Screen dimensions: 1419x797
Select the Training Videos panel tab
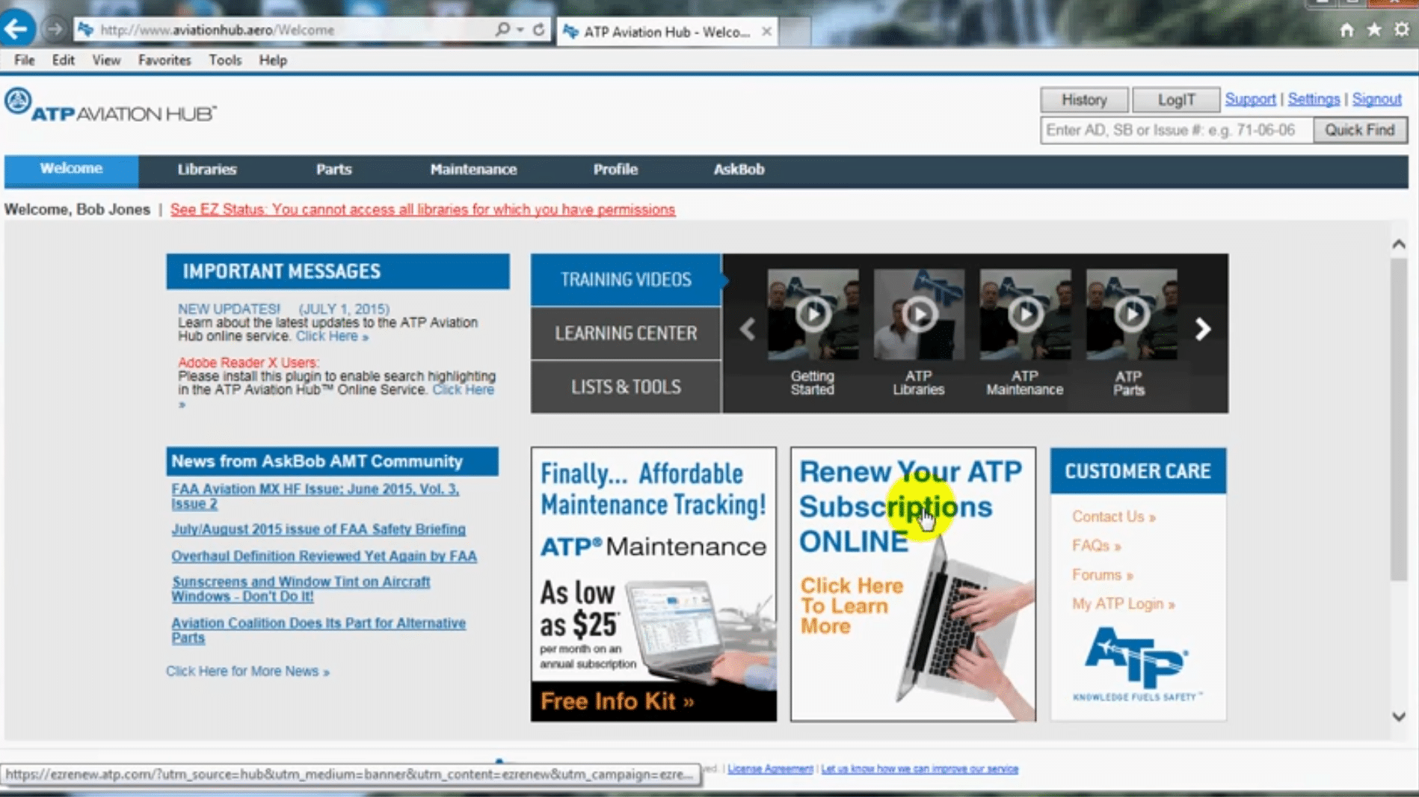(x=626, y=280)
